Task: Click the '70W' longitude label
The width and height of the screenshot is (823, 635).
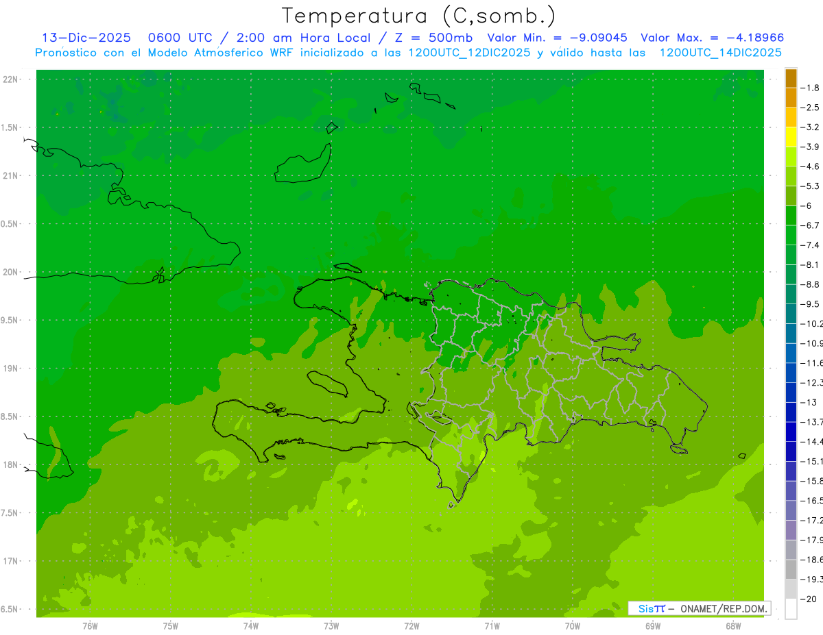Action: [x=573, y=625]
